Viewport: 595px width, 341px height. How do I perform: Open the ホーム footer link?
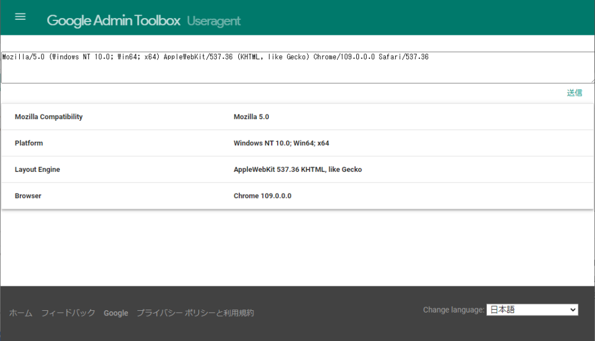20,313
